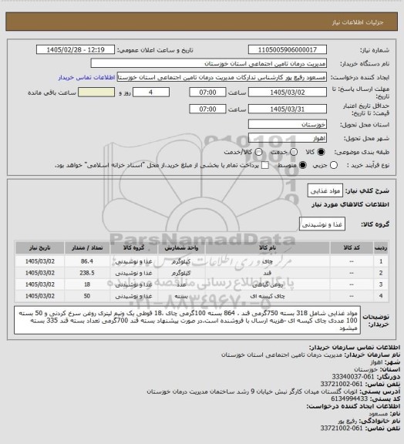
Task: Select the خدمت radio button
Action: pyautogui.click(x=294, y=152)
